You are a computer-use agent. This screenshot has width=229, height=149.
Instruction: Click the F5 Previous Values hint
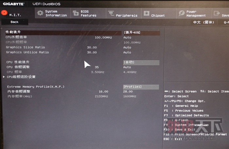(x=184, y=111)
